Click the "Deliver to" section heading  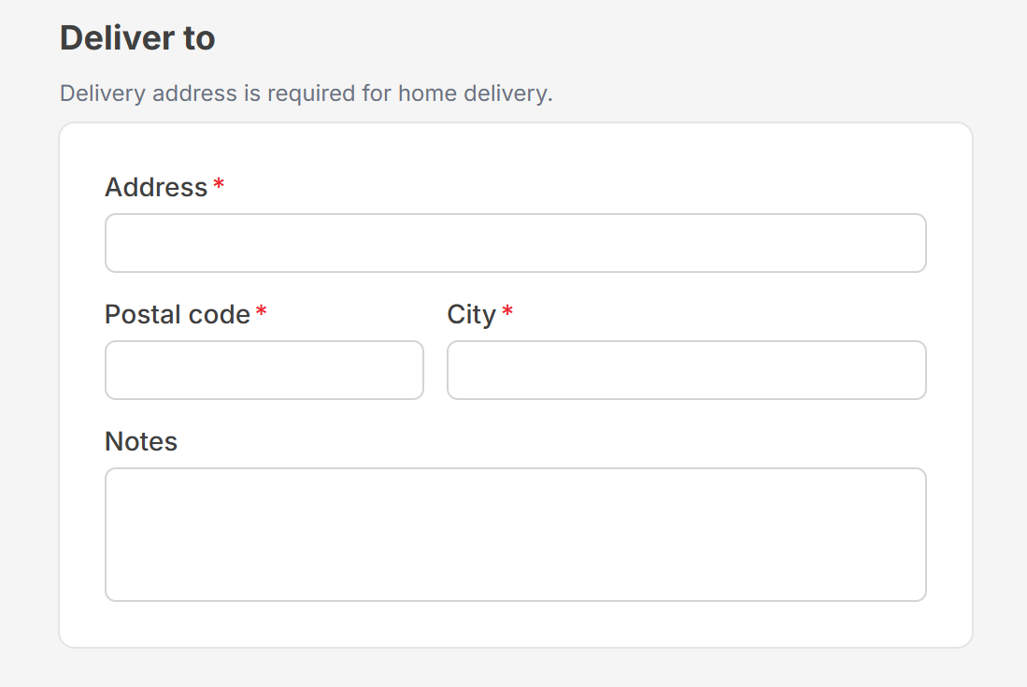[137, 38]
